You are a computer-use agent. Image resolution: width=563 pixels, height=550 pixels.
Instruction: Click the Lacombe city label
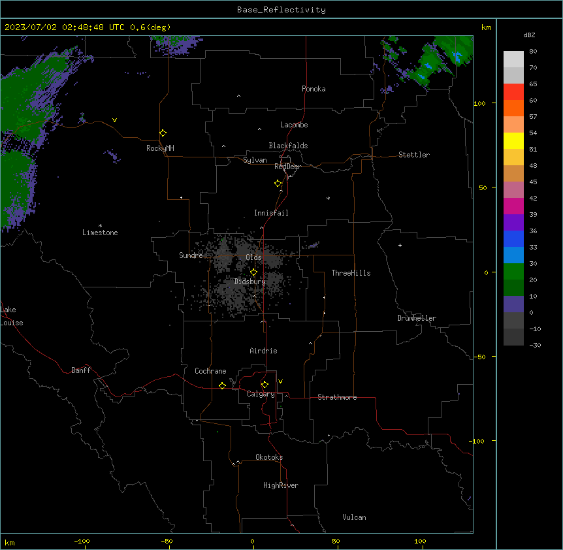tap(294, 125)
